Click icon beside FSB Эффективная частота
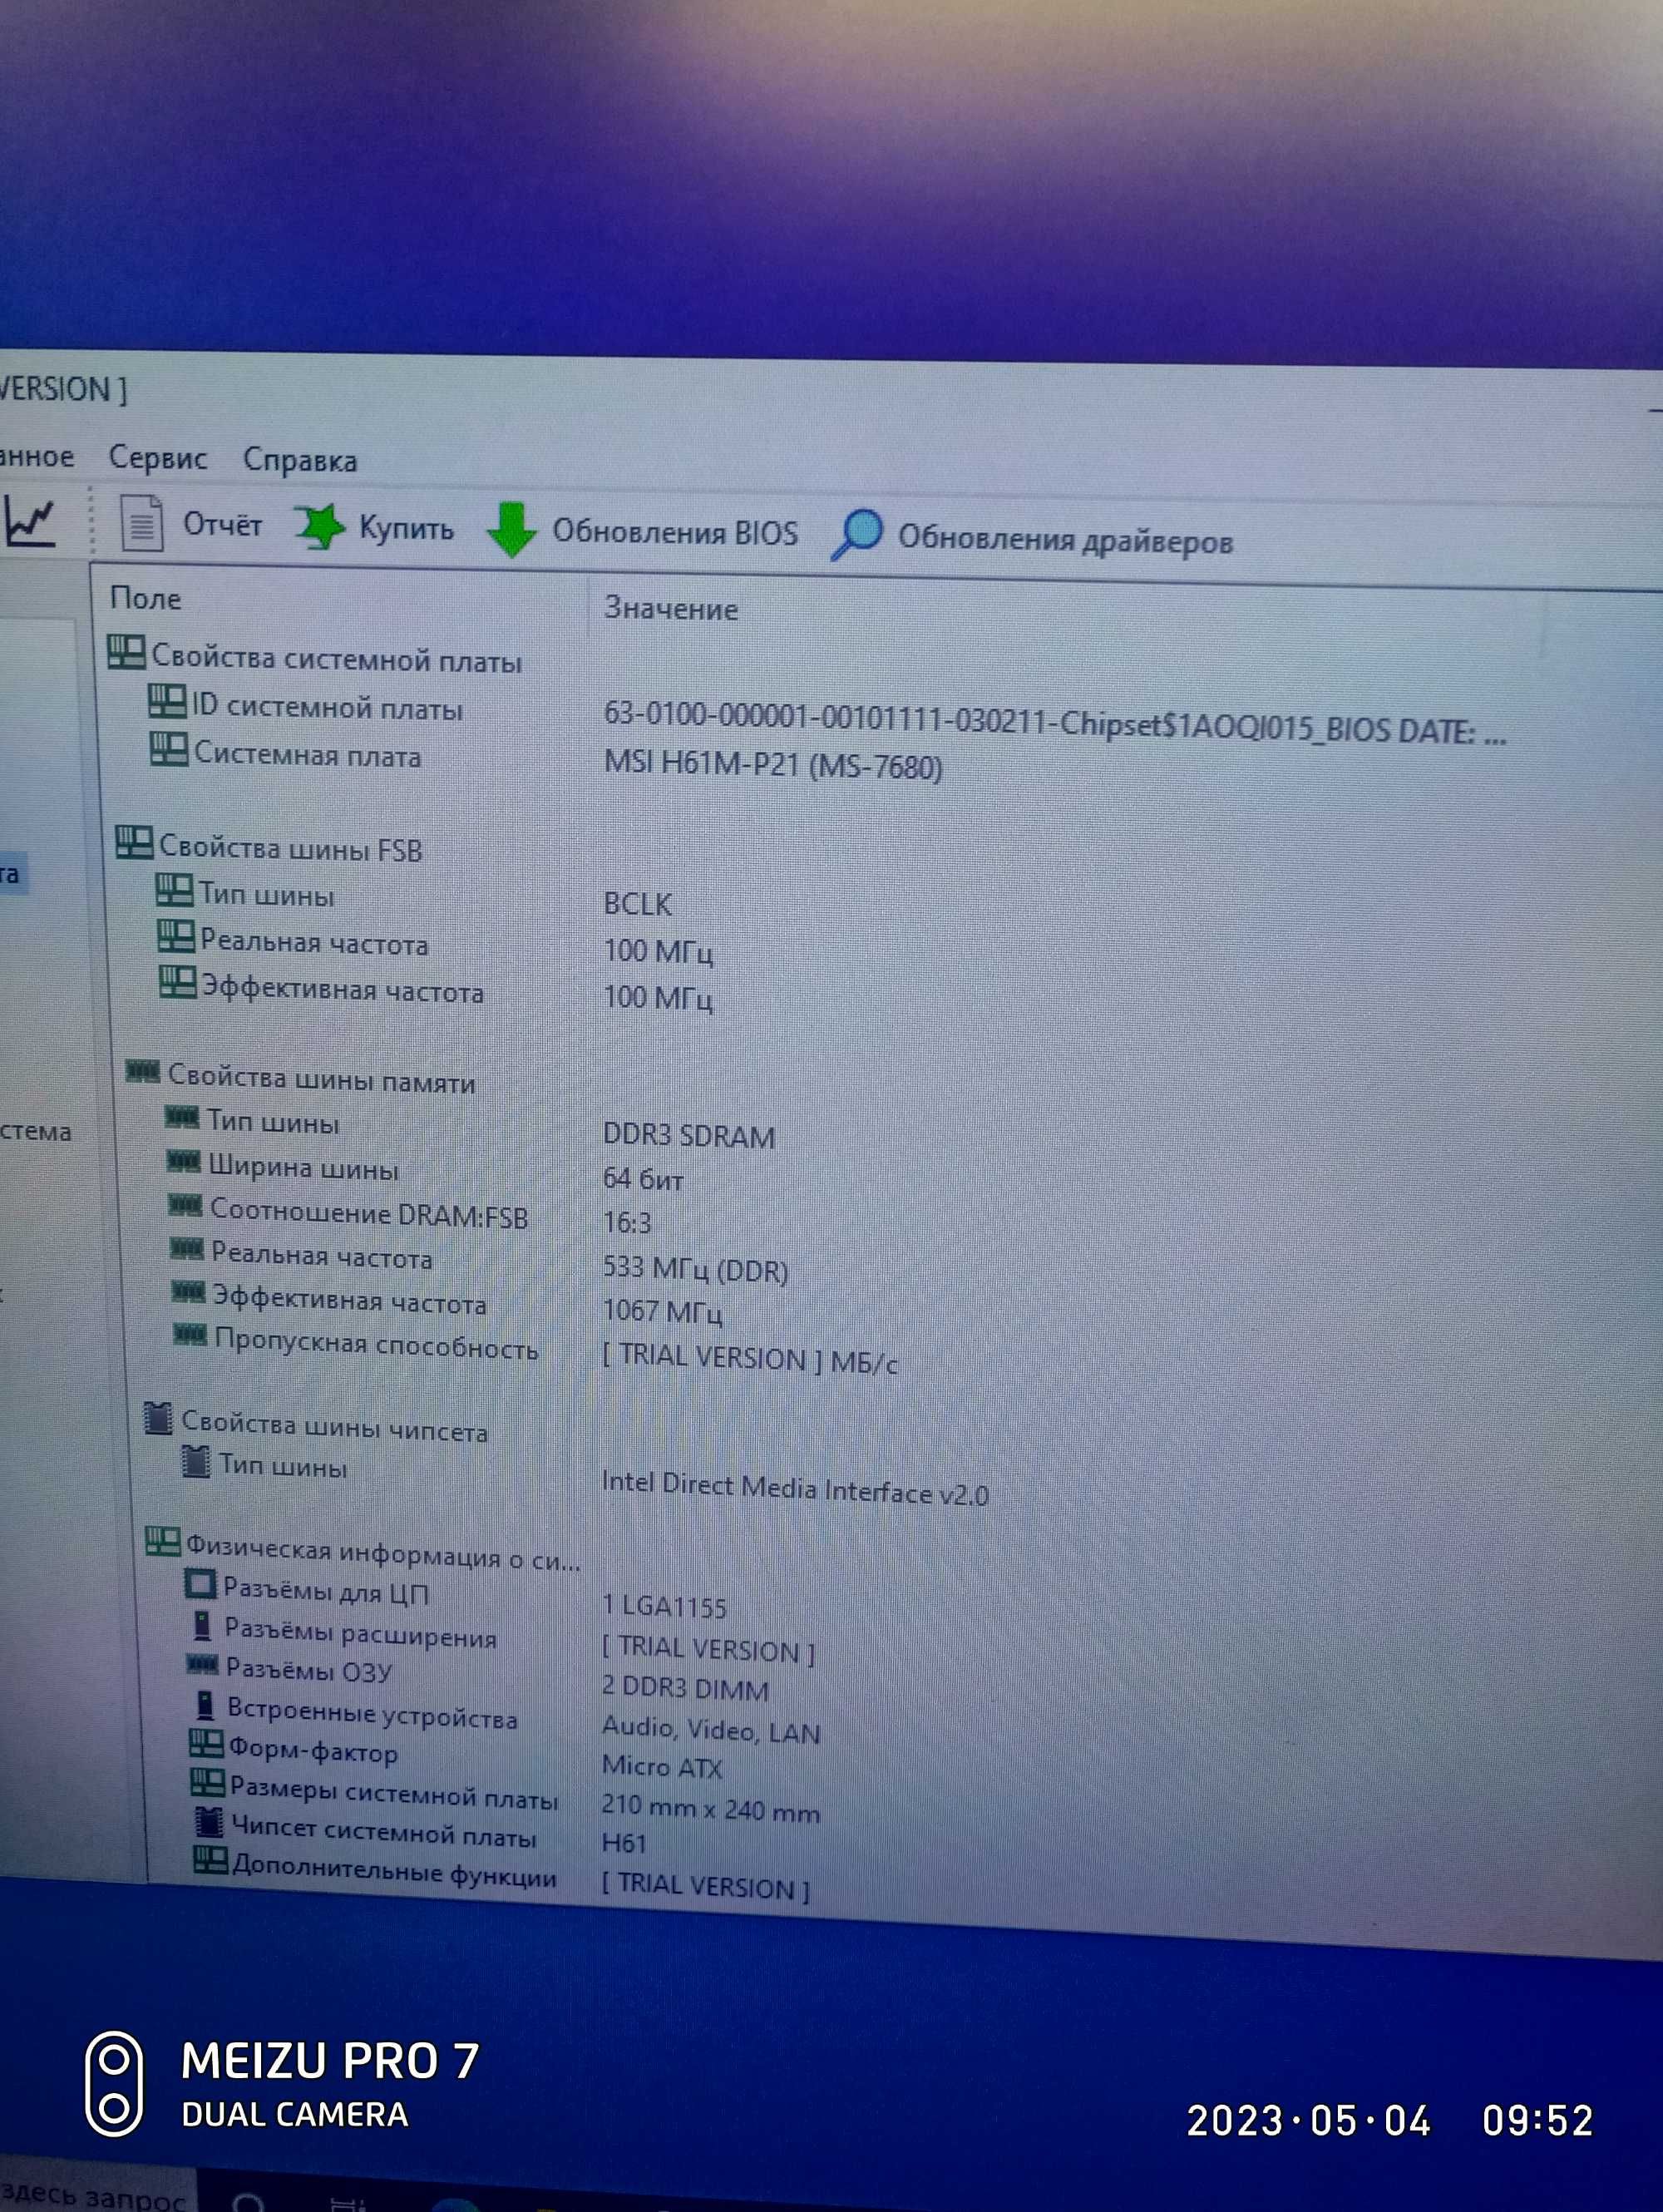 [178, 983]
